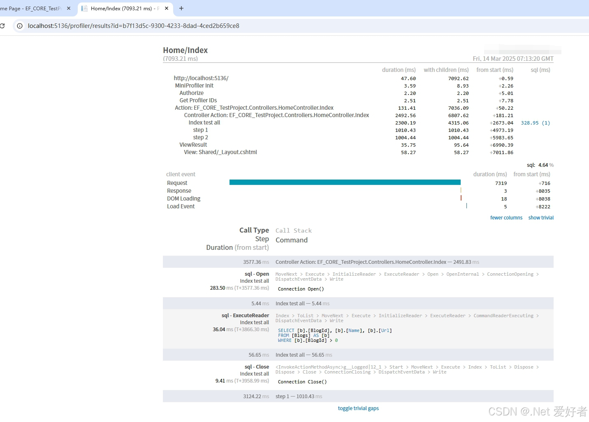Switch to the Home Page - EF_CORE_TestProject tab
This screenshot has height=422, width=589.
point(33,8)
